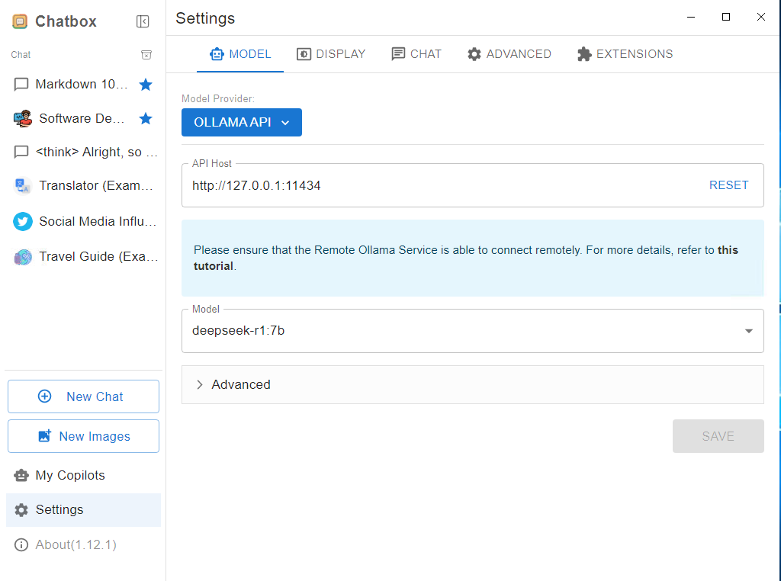Click the Markdown chat bubble icon
This screenshot has width=781, height=581.
click(21, 85)
